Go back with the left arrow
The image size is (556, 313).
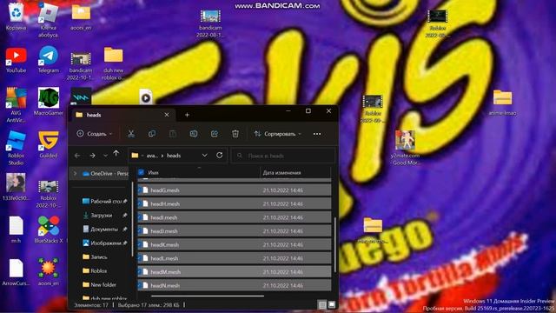[77, 156]
